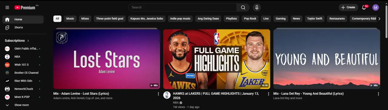Open Young And Beautiful mix thumbnail

[x=327, y=59]
